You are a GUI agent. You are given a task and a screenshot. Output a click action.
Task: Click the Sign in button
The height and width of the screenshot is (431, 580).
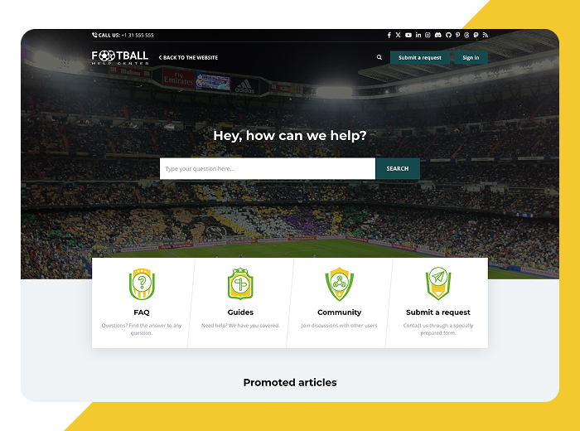[471, 57]
